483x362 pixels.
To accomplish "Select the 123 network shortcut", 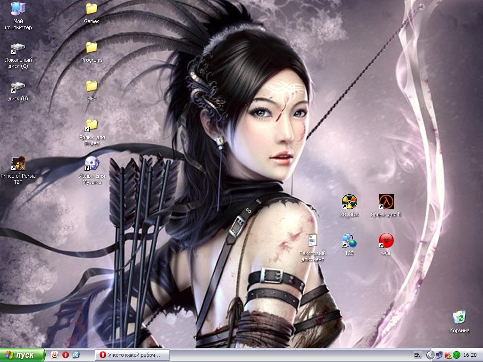I will 349,240.
